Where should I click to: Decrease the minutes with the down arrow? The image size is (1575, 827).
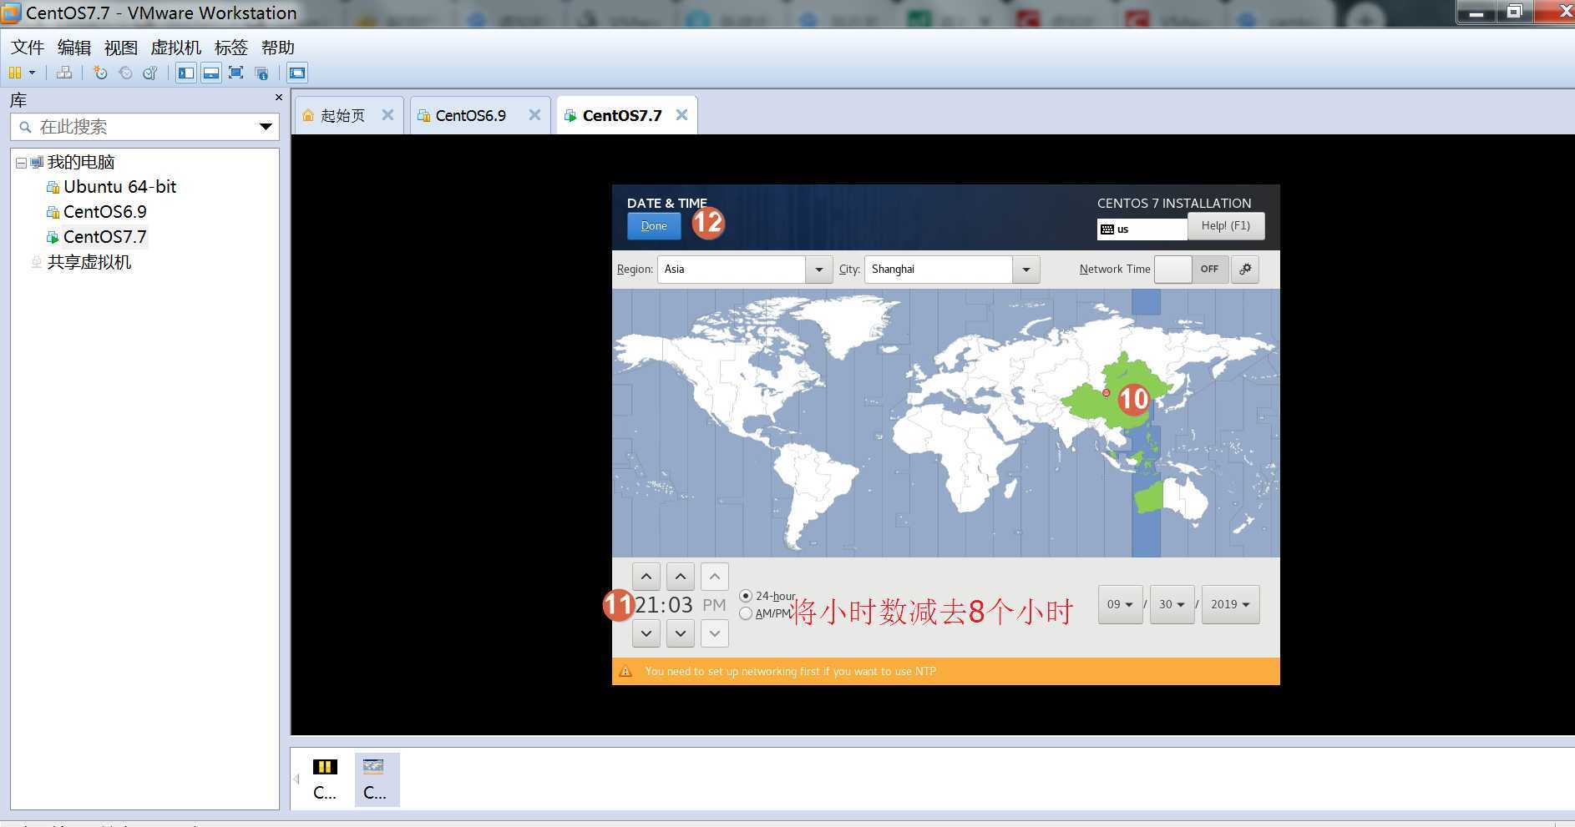[681, 633]
